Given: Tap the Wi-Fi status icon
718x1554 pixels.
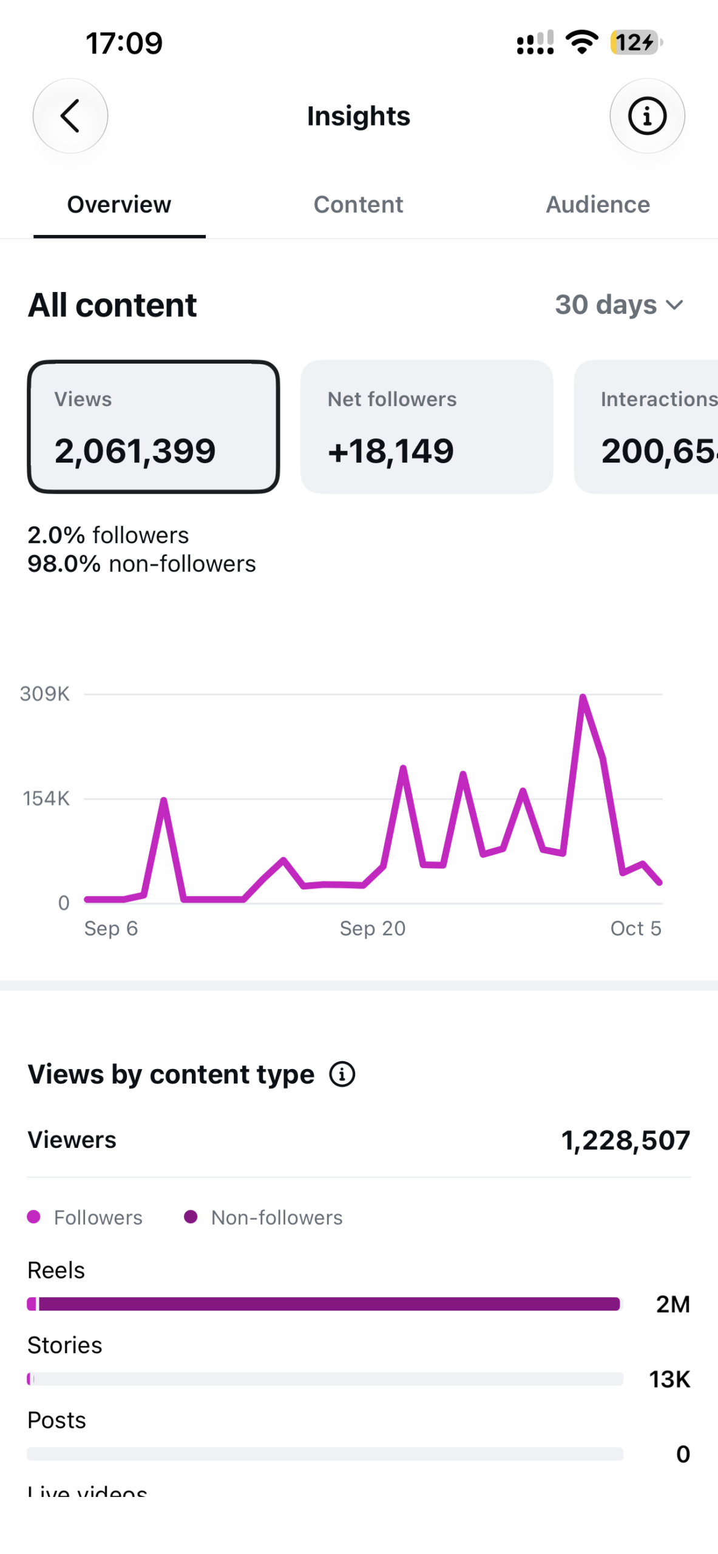Looking at the screenshot, I should tap(581, 42).
